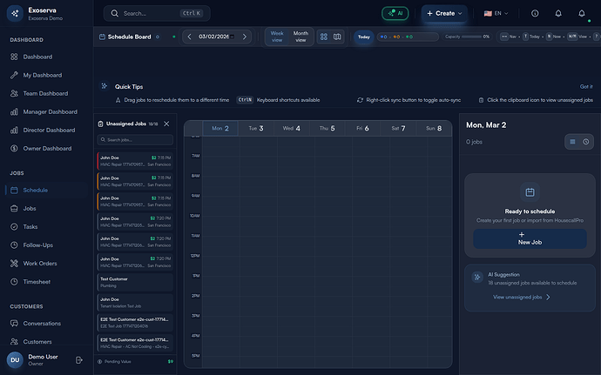Click the AI assistant button in header
Screen dimensions: 601x375
[395, 13]
